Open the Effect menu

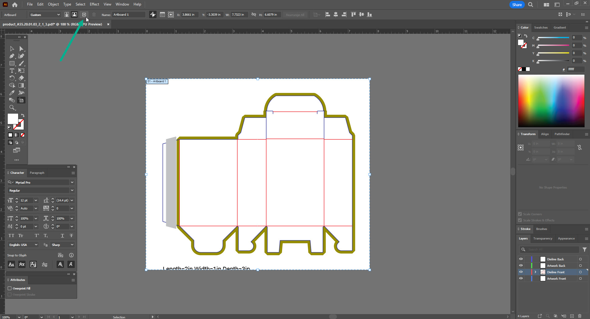click(x=94, y=4)
